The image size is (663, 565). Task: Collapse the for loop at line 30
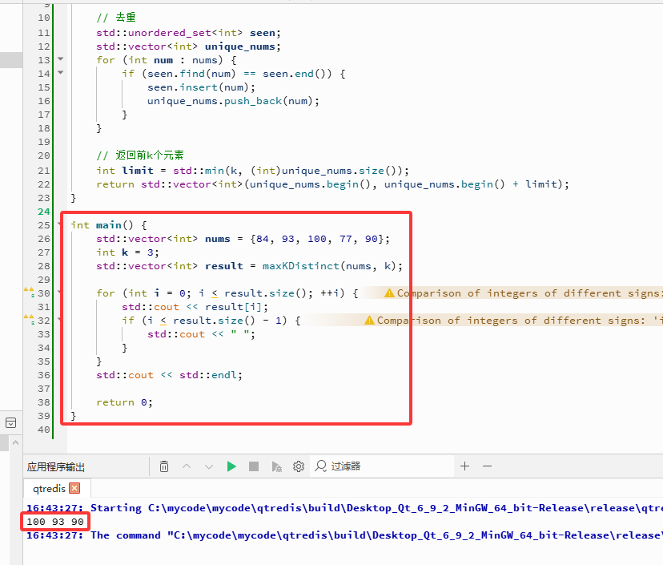[59, 292]
